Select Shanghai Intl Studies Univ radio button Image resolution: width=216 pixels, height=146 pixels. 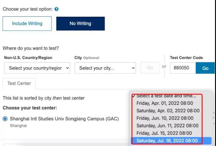click(x=5, y=119)
